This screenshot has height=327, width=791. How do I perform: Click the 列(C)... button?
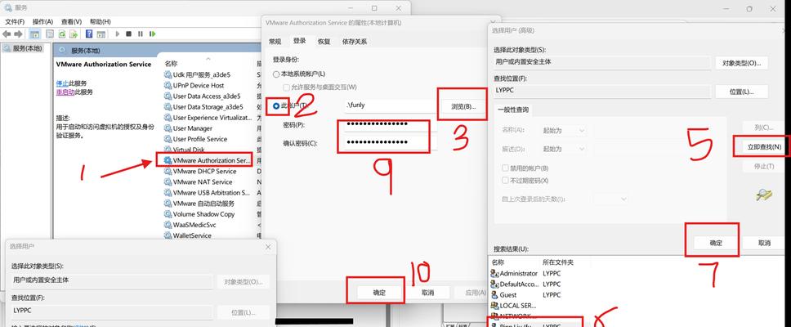(x=764, y=128)
